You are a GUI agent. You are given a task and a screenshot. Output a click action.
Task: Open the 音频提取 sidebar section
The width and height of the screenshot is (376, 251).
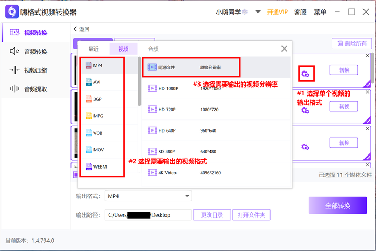tap(36, 89)
